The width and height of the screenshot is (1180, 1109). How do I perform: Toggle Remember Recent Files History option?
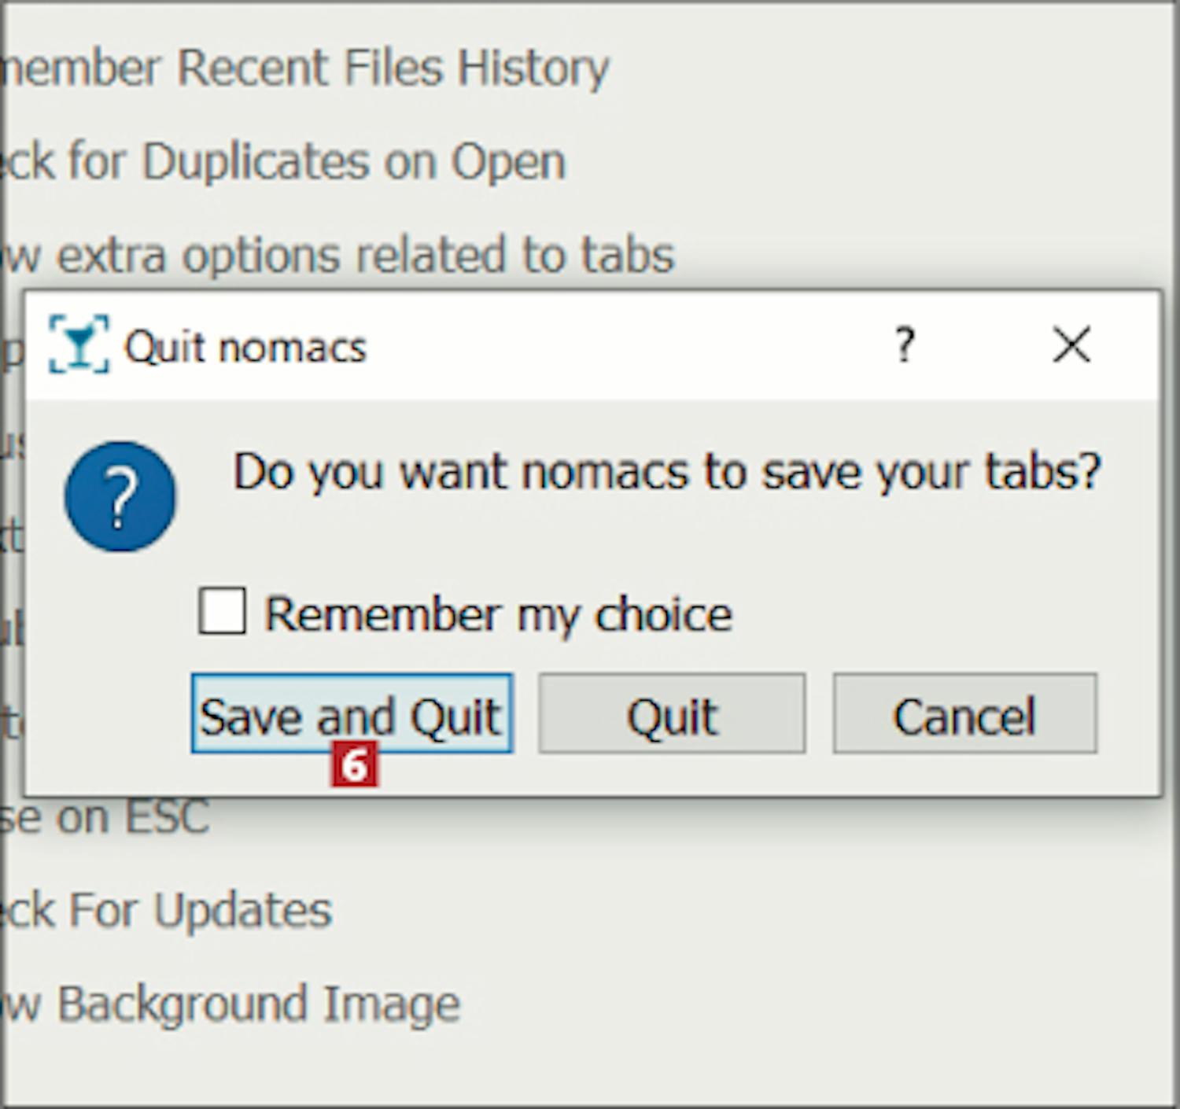pyautogui.click(x=307, y=68)
